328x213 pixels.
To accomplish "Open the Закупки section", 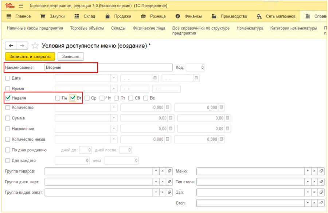I will pyautogui.click(x=52, y=16).
